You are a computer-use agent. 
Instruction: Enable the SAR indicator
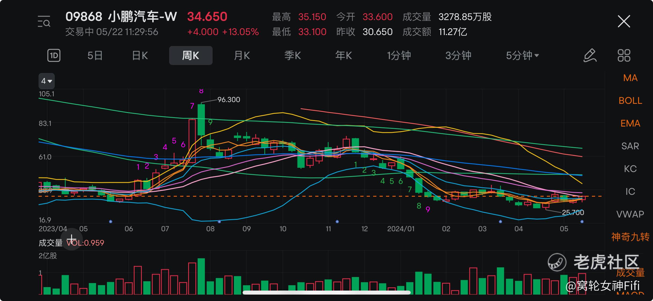(x=630, y=146)
